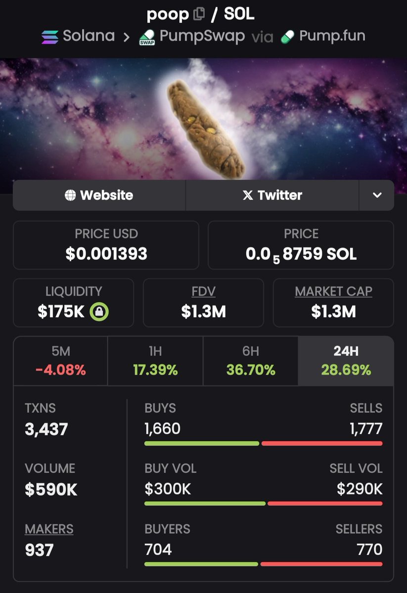Click the X logo on Twitter button

pos(248,195)
